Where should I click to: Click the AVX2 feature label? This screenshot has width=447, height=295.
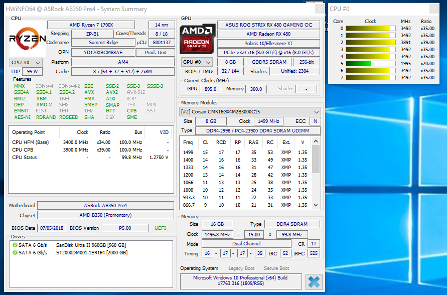pos(112,92)
